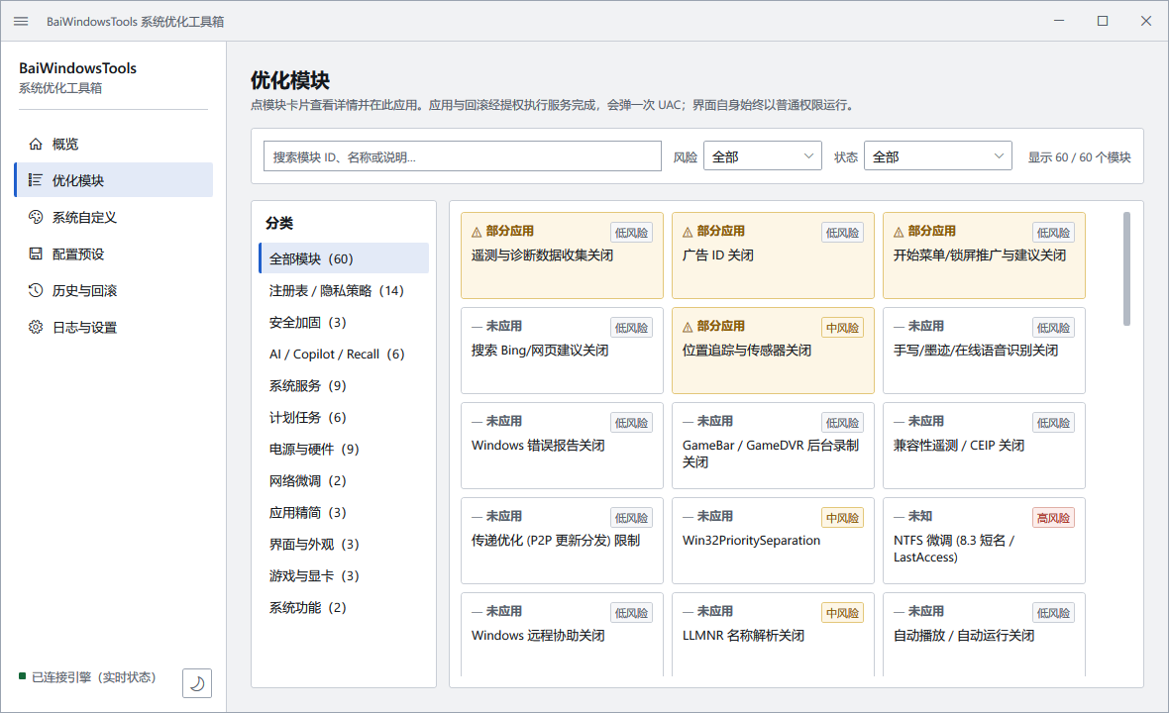Open the 位置追踪与传感器关闭 module card
1169x713 pixels.
pos(773,351)
